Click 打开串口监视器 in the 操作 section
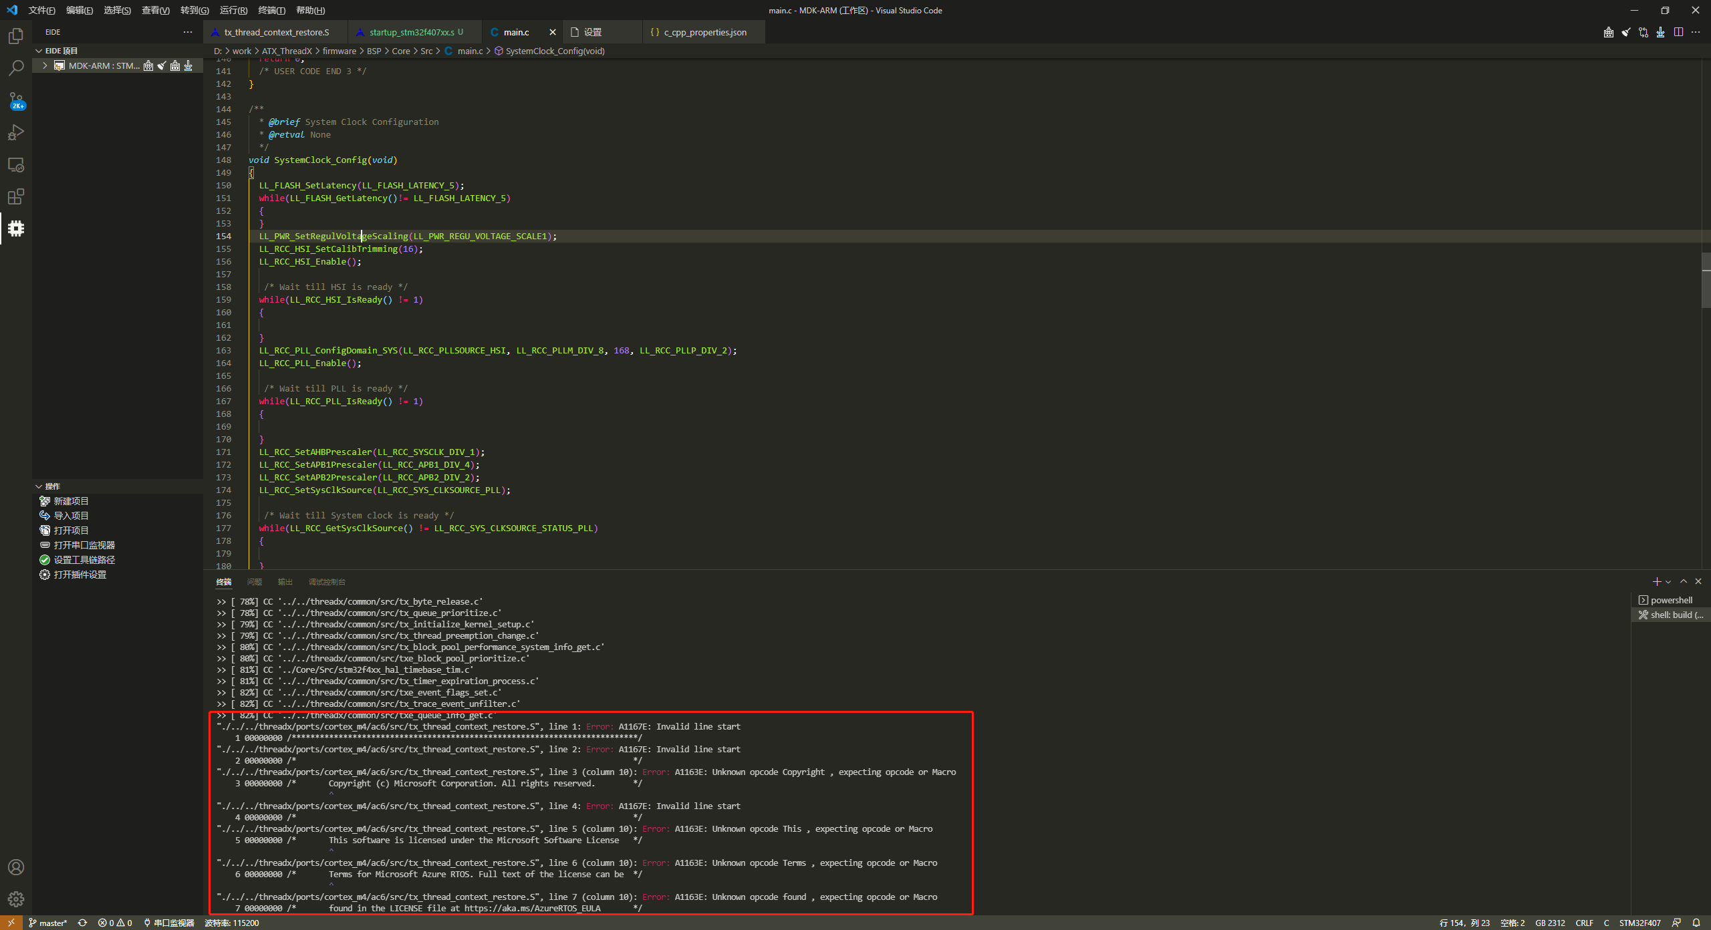 point(84,545)
